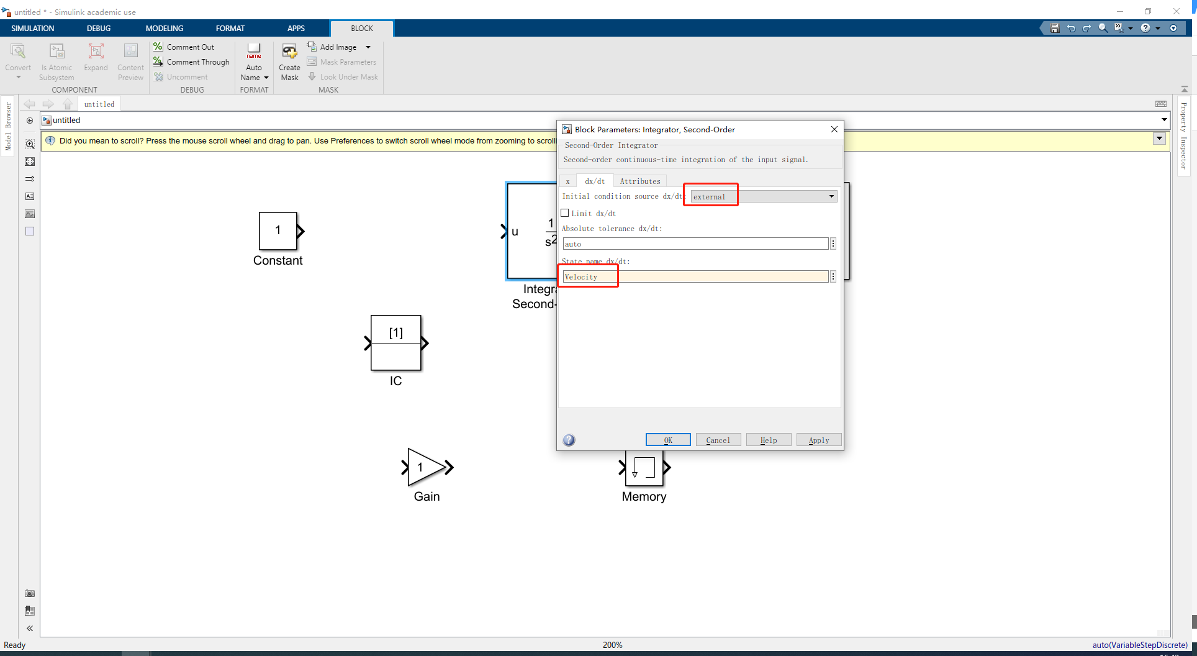The image size is (1197, 656).
Task: Open the Help menu dropdown arrow
Action: click(1159, 28)
